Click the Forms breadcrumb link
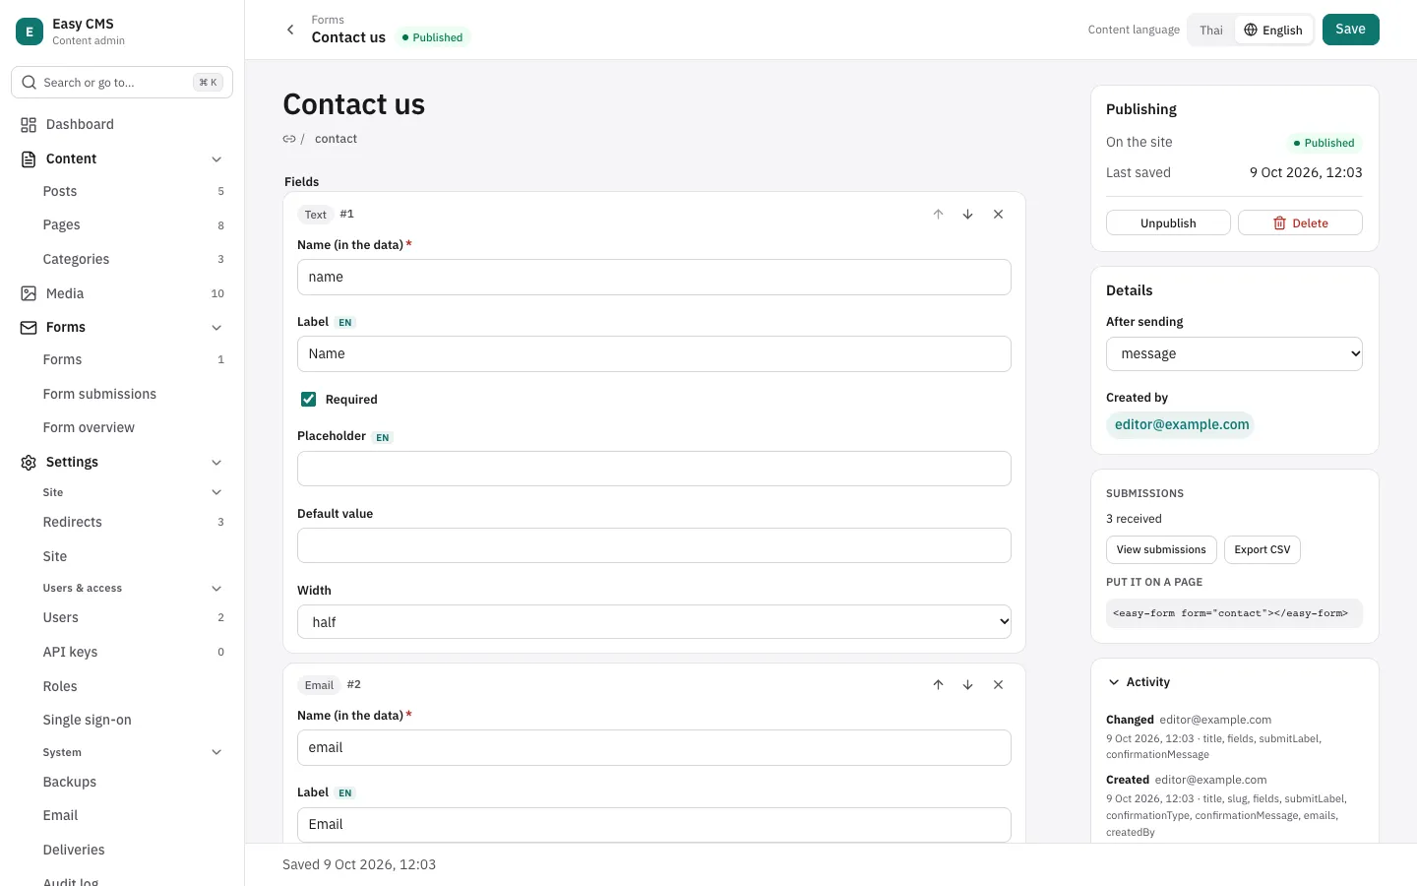 click(x=328, y=20)
